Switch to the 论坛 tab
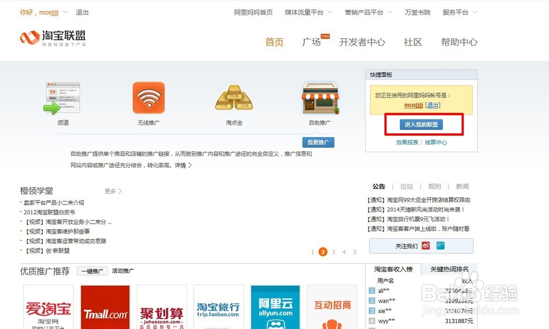The width and height of the screenshot is (549, 329). click(x=406, y=186)
